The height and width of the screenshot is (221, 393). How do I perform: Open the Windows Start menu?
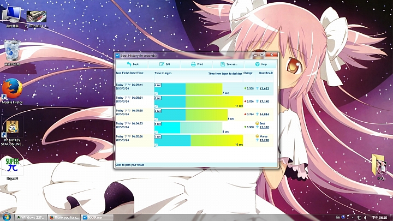pyautogui.click(x=7, y=217)
